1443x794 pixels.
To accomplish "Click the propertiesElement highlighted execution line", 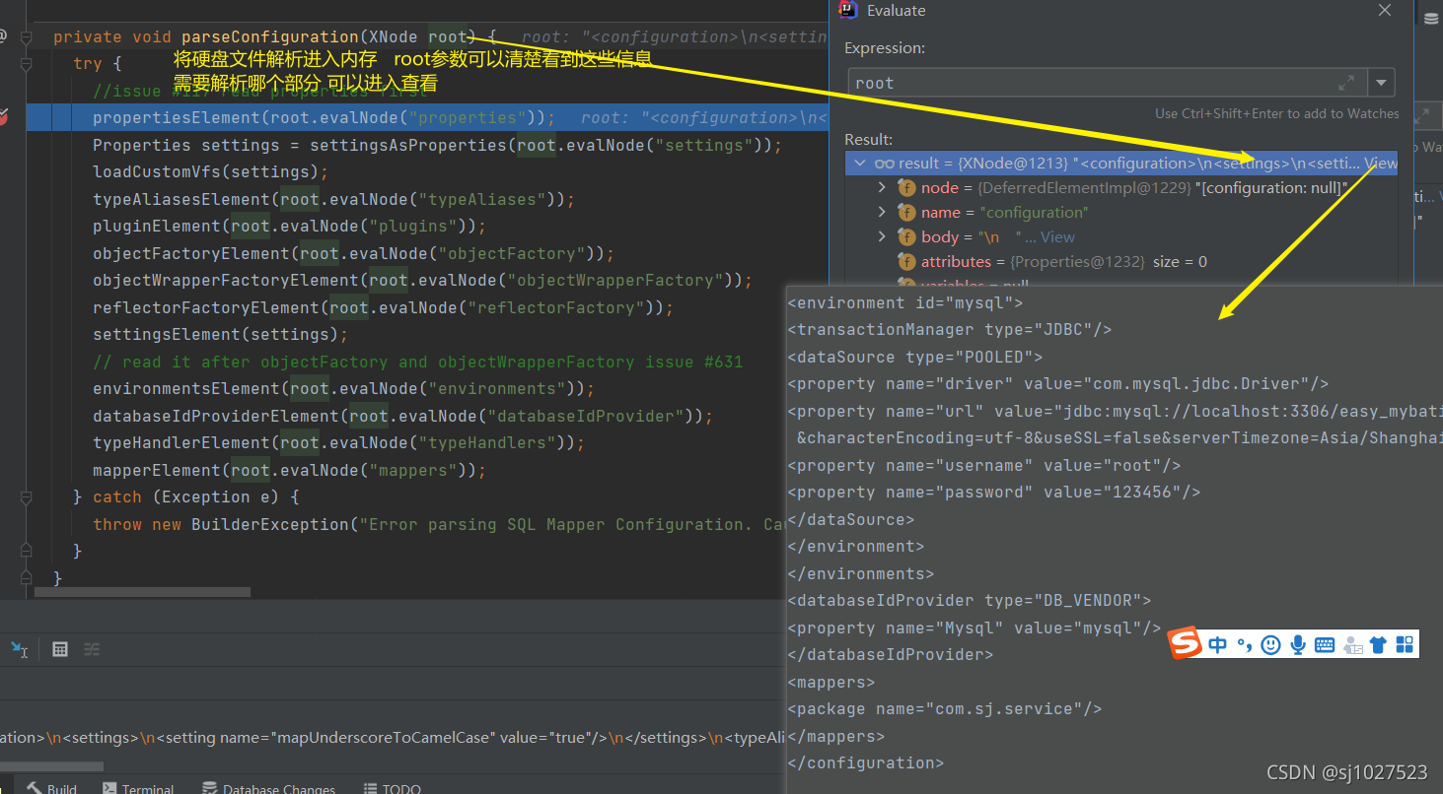I will pos(426,117).
